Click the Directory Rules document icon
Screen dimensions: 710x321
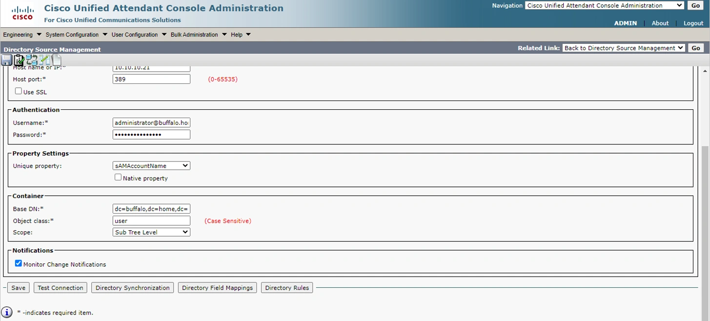pos(57,60)
